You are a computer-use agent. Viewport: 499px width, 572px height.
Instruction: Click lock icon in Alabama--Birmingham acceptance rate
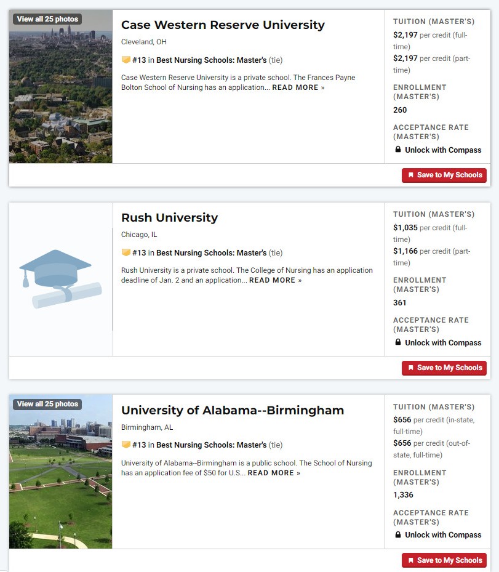coord(398,534)
